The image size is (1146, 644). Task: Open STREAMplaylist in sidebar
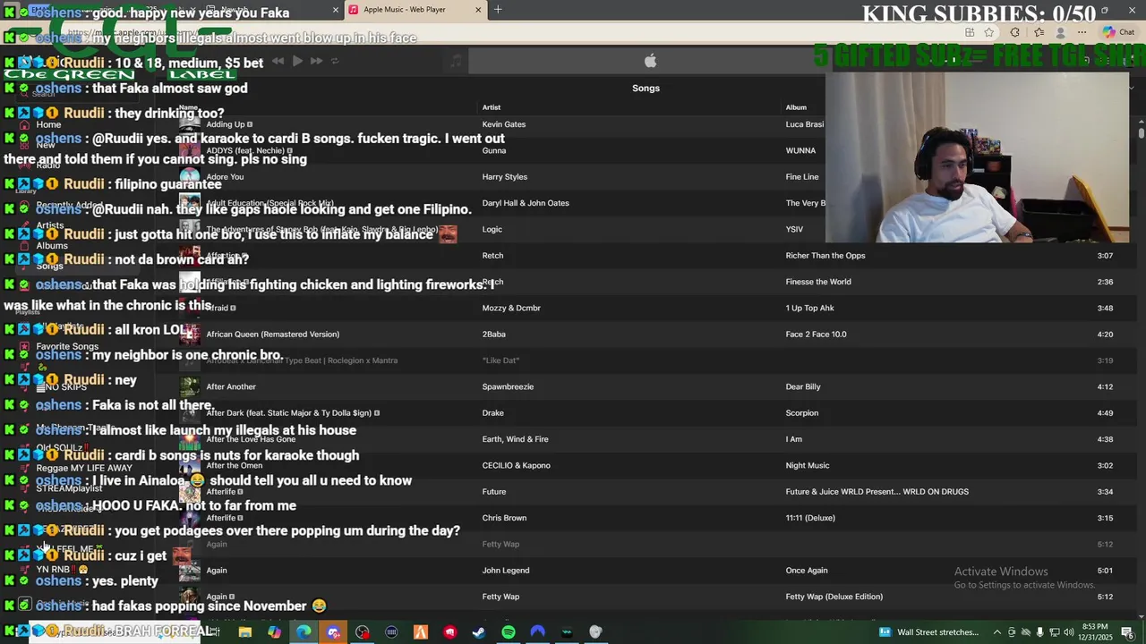[69, 488]
